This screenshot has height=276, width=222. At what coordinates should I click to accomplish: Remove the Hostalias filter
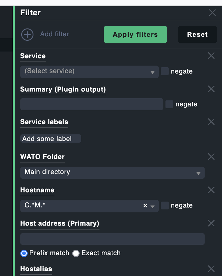(211, 268)
